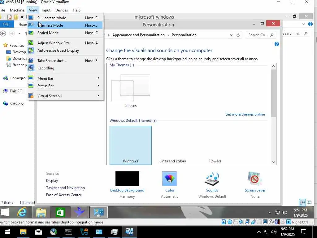Expand the Virtual Screen 1 submenu
This screenshot has width=317, height=238.
[x=65, y=96]
